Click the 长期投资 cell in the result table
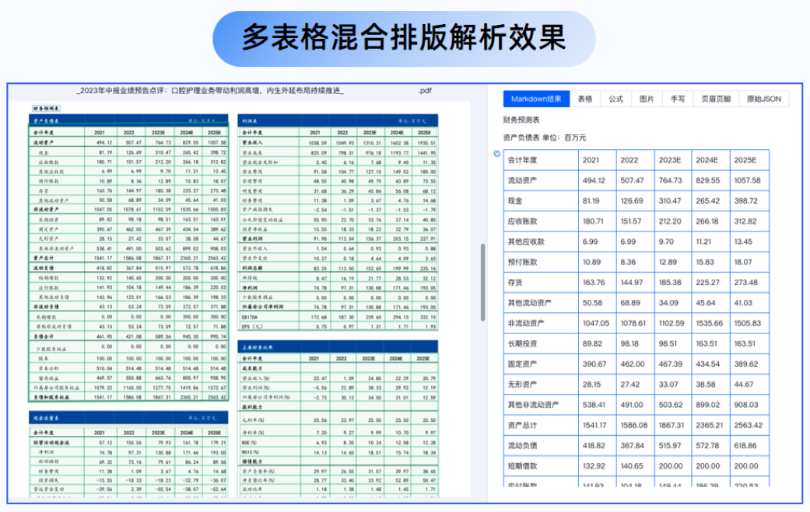This screenshot has height=512, width=810. pyautogui.click(x=541, y=343)
